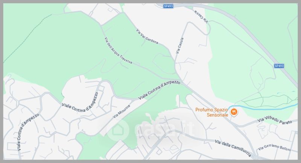Open the Profumo Spazio Sensoriale place label

pyautogui.click(x=211, y=112)
